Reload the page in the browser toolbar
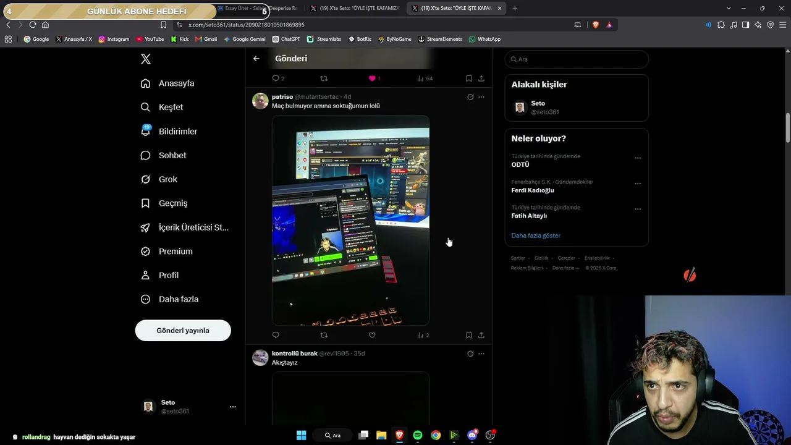 33,25
